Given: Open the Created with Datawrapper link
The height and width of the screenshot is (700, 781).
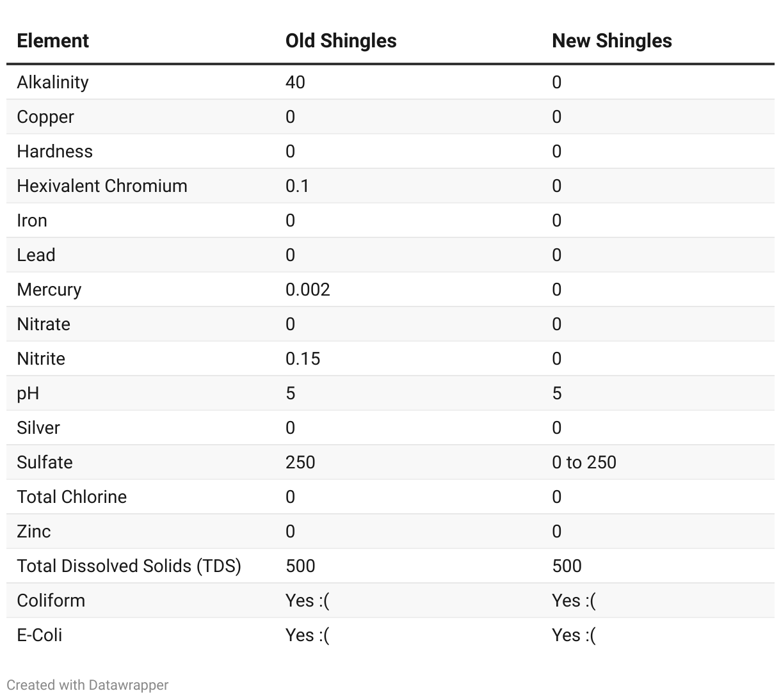Looking at the screenshot, I should coord(88,685).
